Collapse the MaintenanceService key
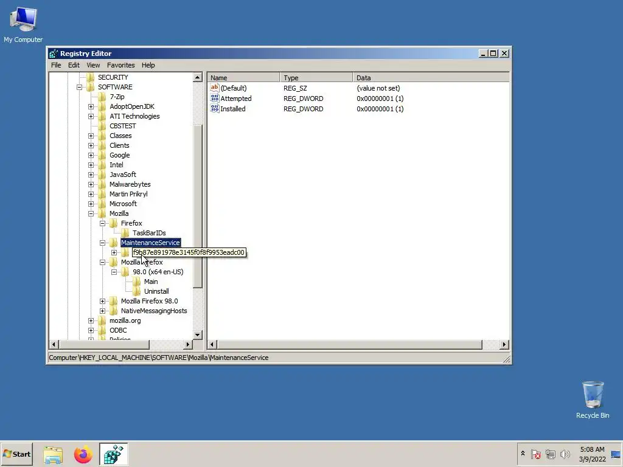The width and height of the screenshot is (623, 467). (x=102, y=243)
